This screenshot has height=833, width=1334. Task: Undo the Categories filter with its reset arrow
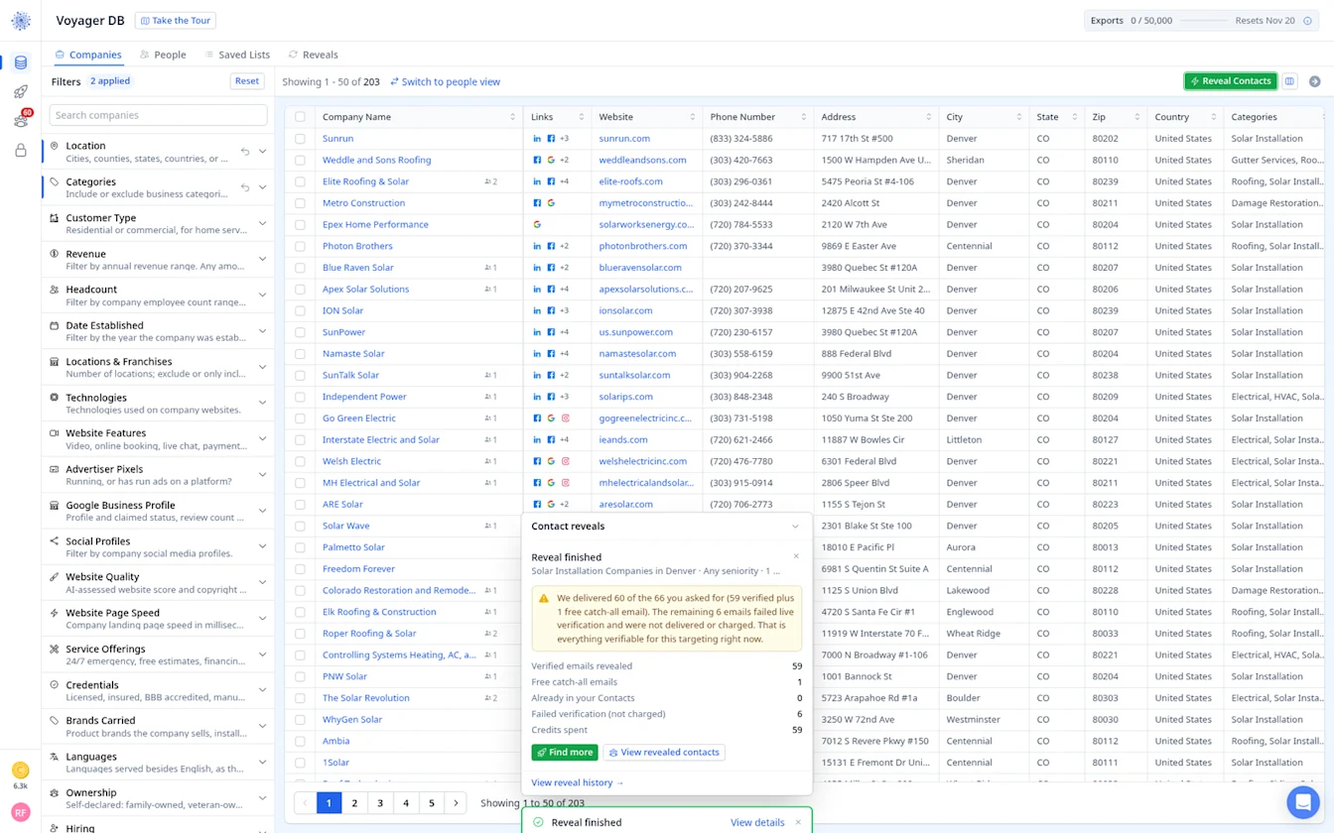coord(244,187)
